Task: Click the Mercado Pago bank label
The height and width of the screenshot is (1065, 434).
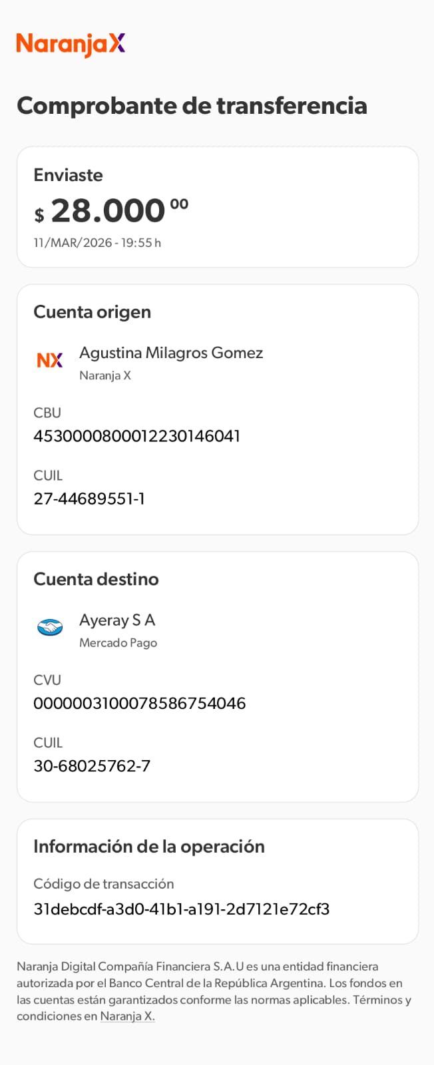Action: tap(118, 643)
